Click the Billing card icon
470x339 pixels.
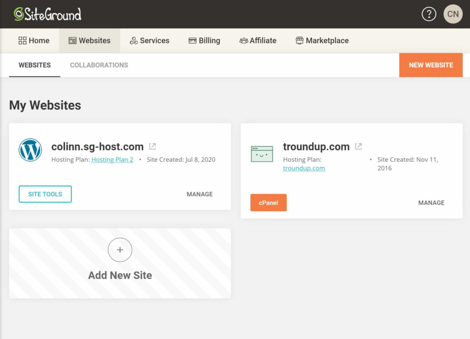coord(192,40)
